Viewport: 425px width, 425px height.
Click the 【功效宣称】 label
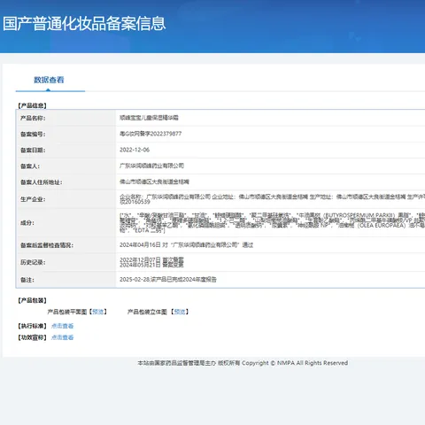pyautogui.click(x=32, y=337)
